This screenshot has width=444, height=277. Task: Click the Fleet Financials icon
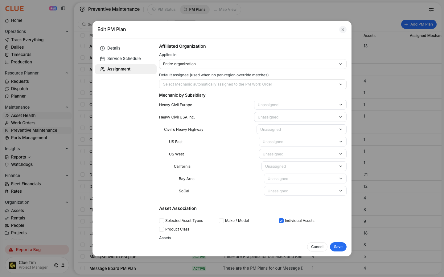(x=7, y=184)
